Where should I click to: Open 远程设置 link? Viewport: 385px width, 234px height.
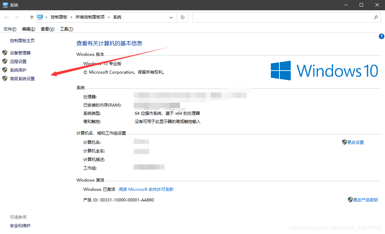click(x=18, y=62)
